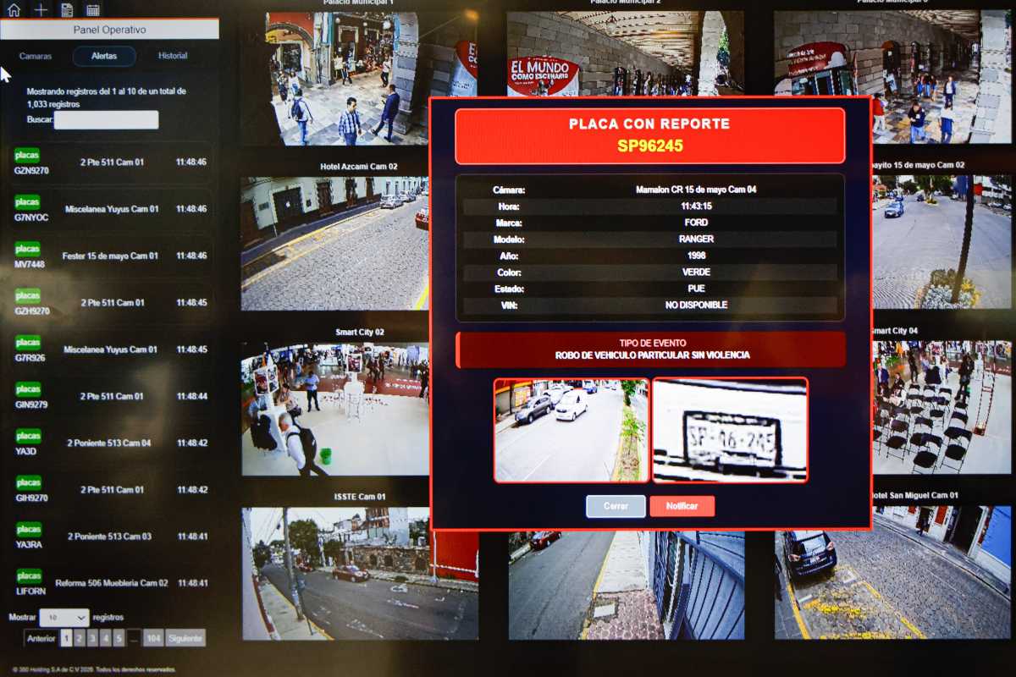Click the placas badge for MV7448
The width and height of the screenshot is (1016, 677).
point(27,249)
